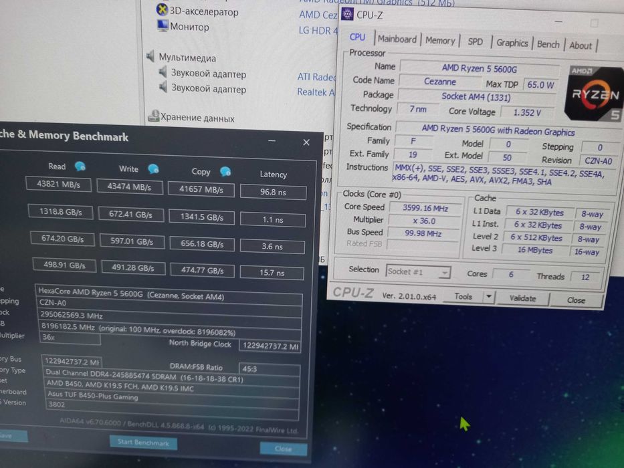Click the Name field 'AMD Ryzen 5 5600G'
Viewport: 624px width, 468px height.
coord(479,68)
